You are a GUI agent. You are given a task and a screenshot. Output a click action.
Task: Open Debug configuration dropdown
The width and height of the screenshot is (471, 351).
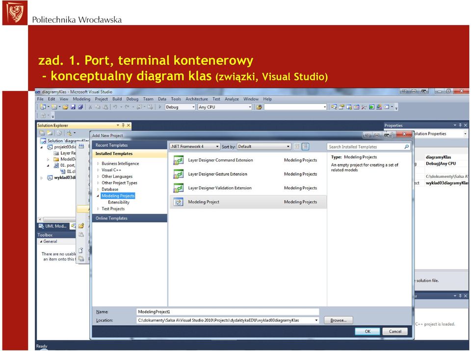coord(180,107)
